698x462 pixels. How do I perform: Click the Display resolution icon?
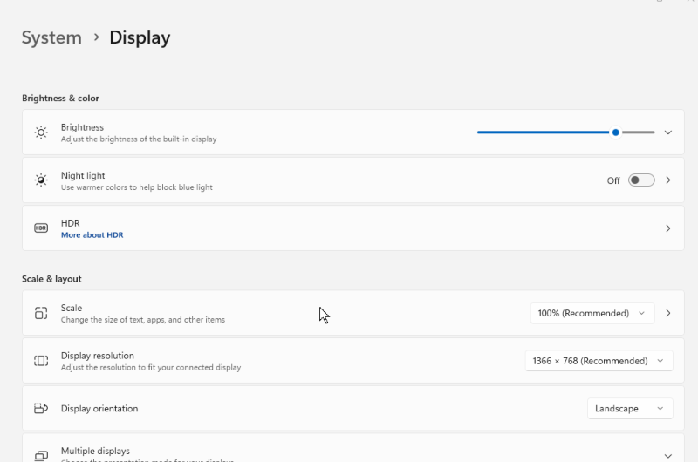41,361
